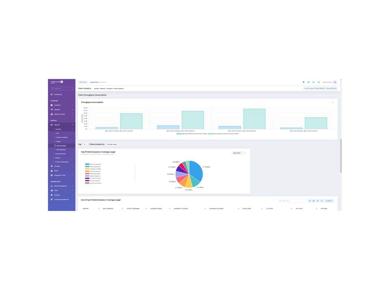Click the Export button above the table

tap(329, 201)
